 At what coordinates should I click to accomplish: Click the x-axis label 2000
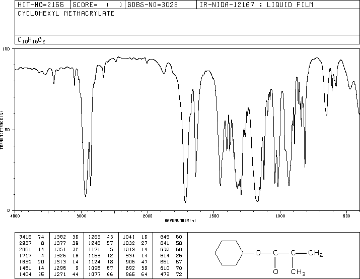coord(148,216)
